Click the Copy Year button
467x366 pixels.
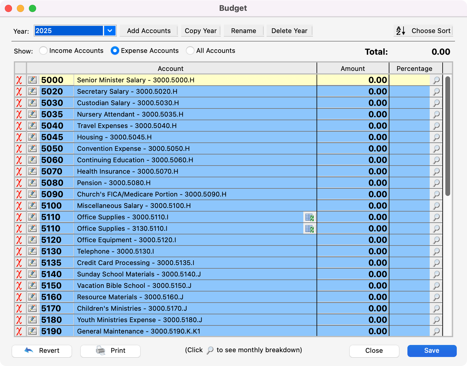pos(201,31)
